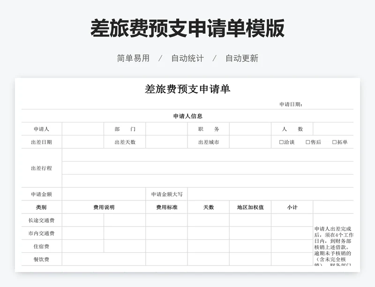Check the 拓单 checkbox
This screenshot has width=375, height=287.
(x=334, y=142)
